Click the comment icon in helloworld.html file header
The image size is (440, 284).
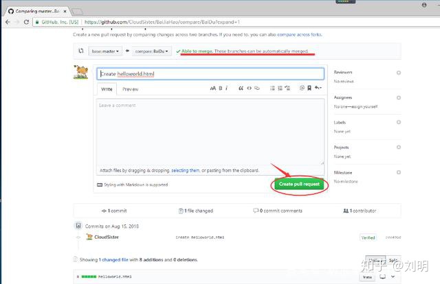click(382, 276)
